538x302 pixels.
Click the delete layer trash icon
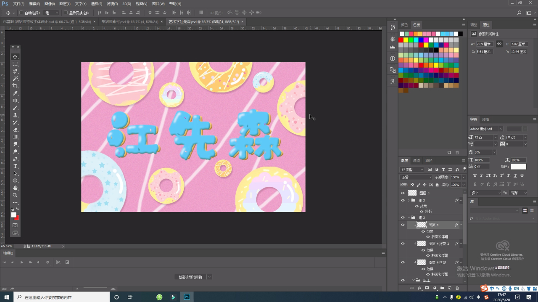pos(457,288)
